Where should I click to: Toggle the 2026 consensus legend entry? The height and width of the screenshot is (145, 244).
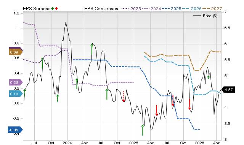click(192, 9)
